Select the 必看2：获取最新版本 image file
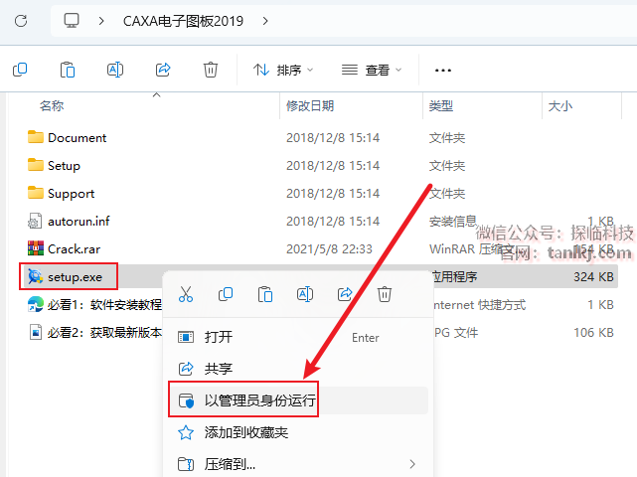Screen dimensions: 637x477 pyautogui.click(x=104, y=332)
